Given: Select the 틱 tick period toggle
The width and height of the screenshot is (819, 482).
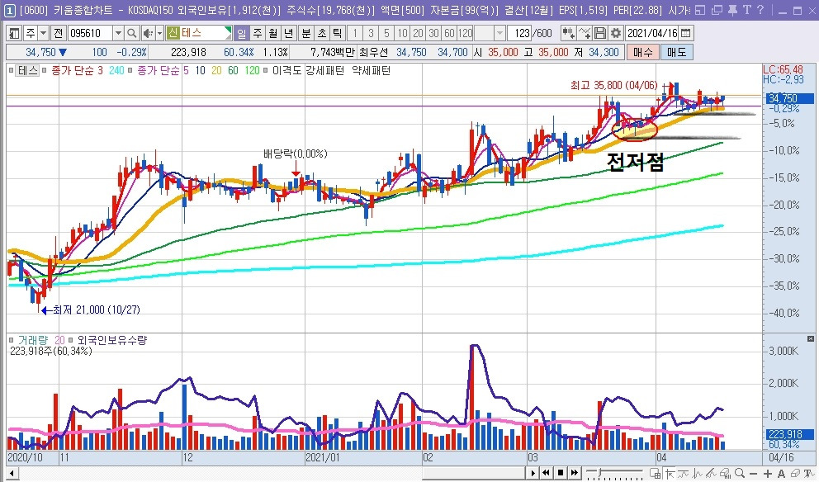Looking at the screenshot, I should pos(338,33).
